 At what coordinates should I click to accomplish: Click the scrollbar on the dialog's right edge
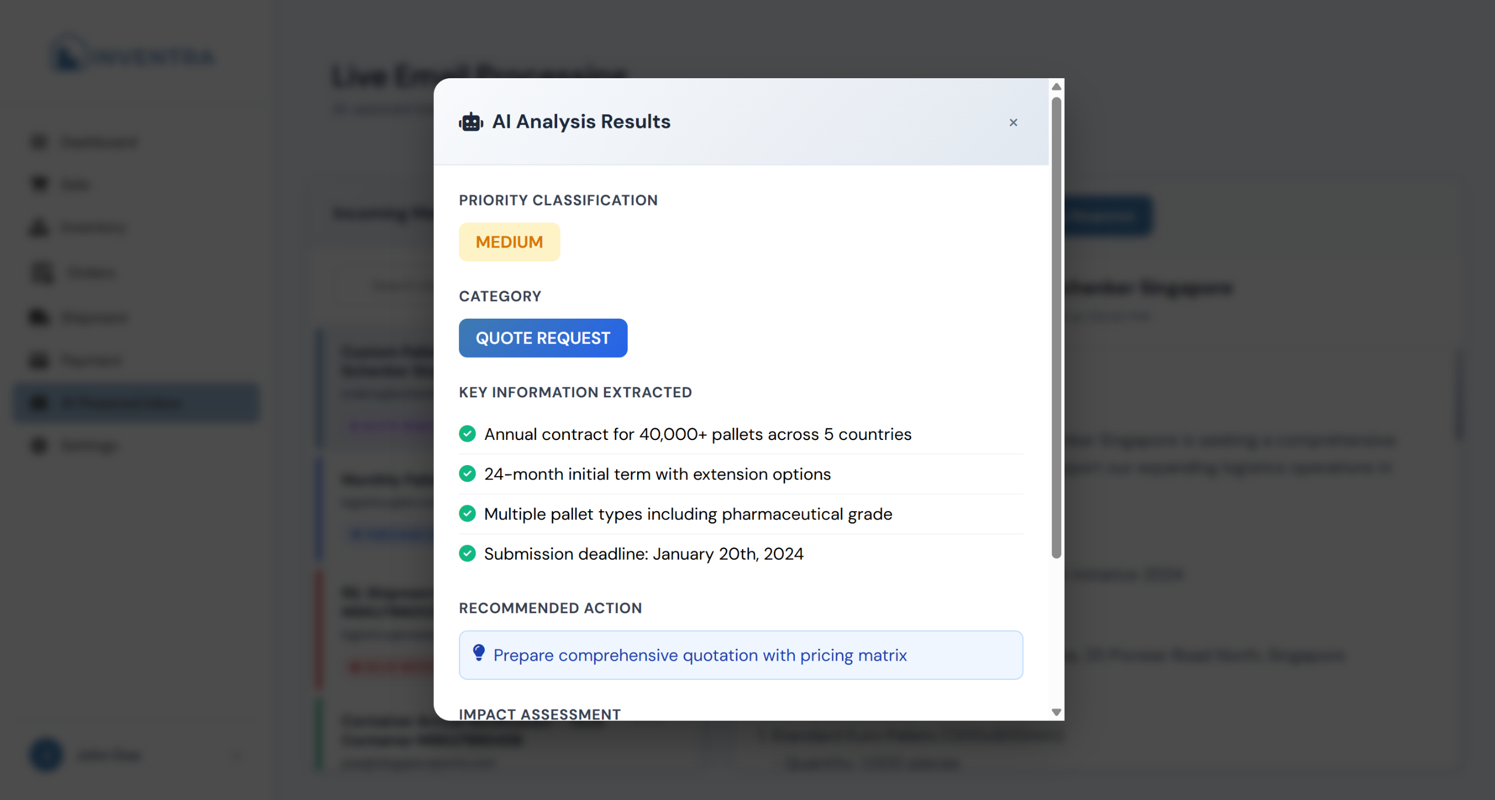point(1056,321)
